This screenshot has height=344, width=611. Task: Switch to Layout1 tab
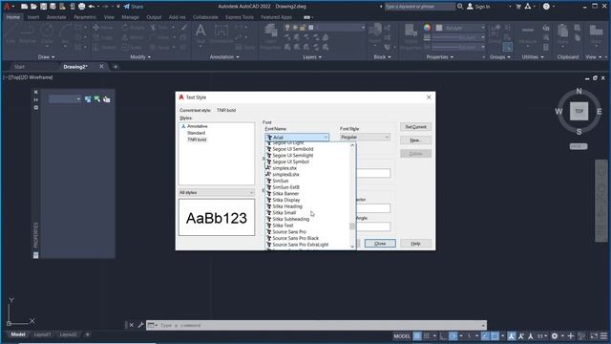pos(42,334)
